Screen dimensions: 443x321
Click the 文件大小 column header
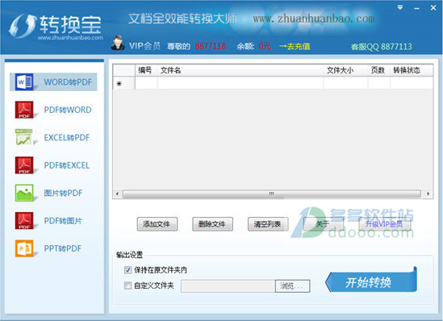[x=346, y=70]
